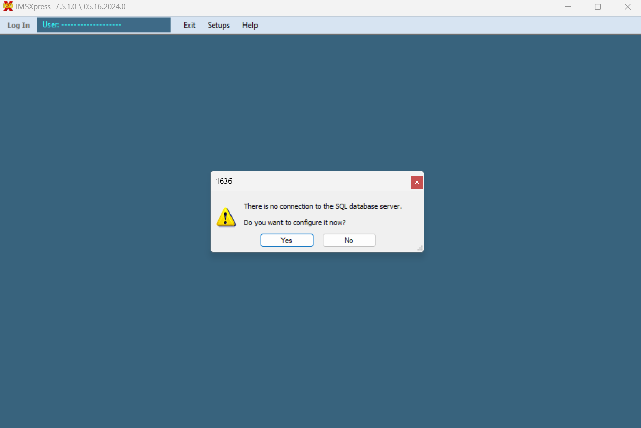Click the yellow warning triangle icon

226,217
